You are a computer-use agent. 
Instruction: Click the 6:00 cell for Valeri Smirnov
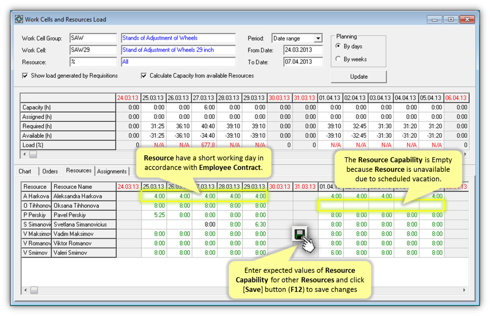(331, 253)
